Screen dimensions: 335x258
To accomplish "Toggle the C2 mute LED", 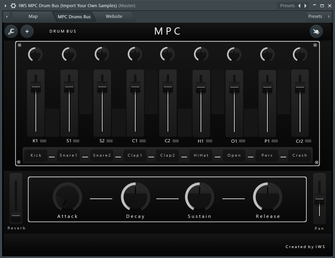I will click(175, 141).
